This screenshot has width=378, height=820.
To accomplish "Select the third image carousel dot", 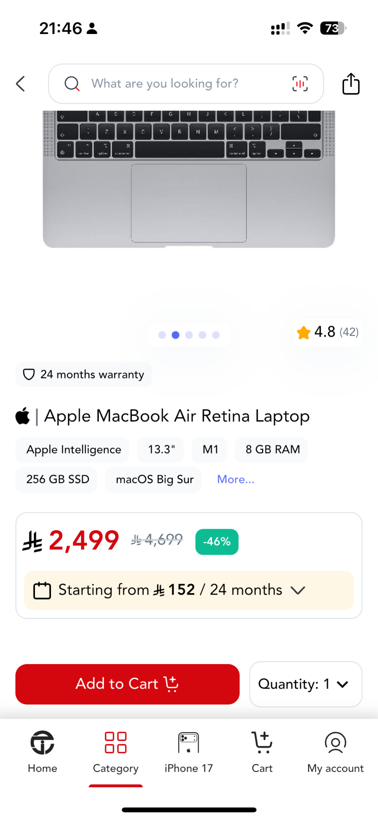I will 189,335.
